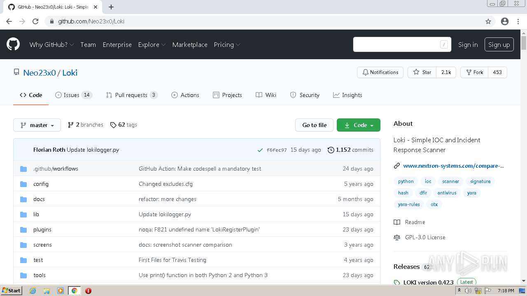The height and width of the screenshot is (296, 527).
Task: View the 62 tags link
Action: tap(124, 125)
